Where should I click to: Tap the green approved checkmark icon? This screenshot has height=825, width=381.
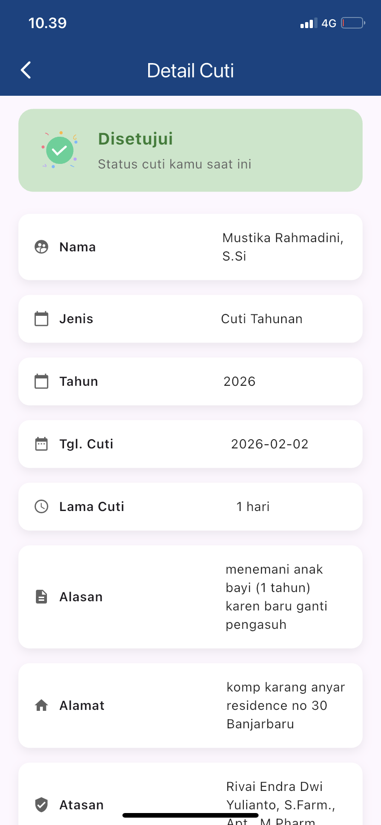click(60, 150)
